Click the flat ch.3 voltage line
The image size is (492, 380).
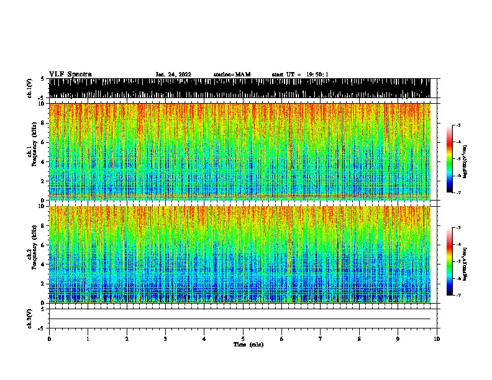[x=240, y=319]
